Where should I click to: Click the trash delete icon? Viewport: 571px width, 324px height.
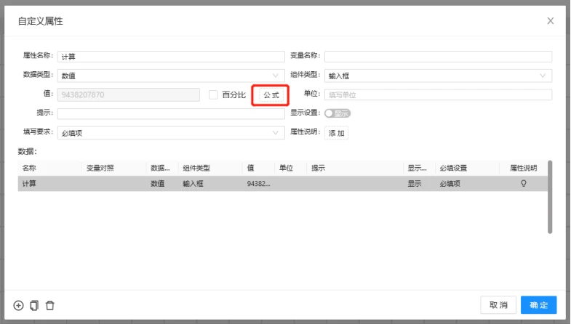[x=50, y=305]
